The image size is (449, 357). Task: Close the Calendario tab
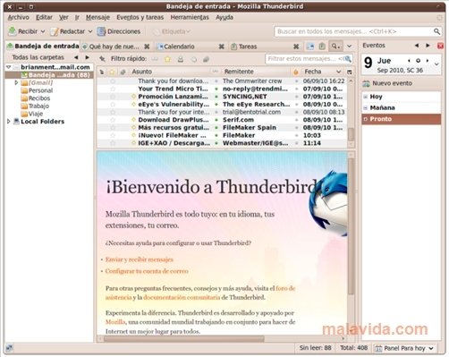(x=221, y=47)
